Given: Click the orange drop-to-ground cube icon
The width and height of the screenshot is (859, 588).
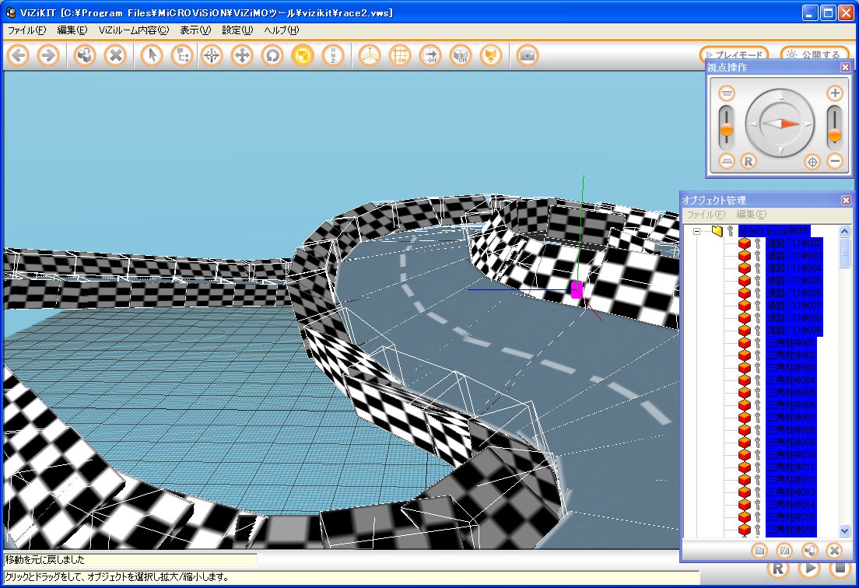Looking at the screenshot, I should click(491, 55).
